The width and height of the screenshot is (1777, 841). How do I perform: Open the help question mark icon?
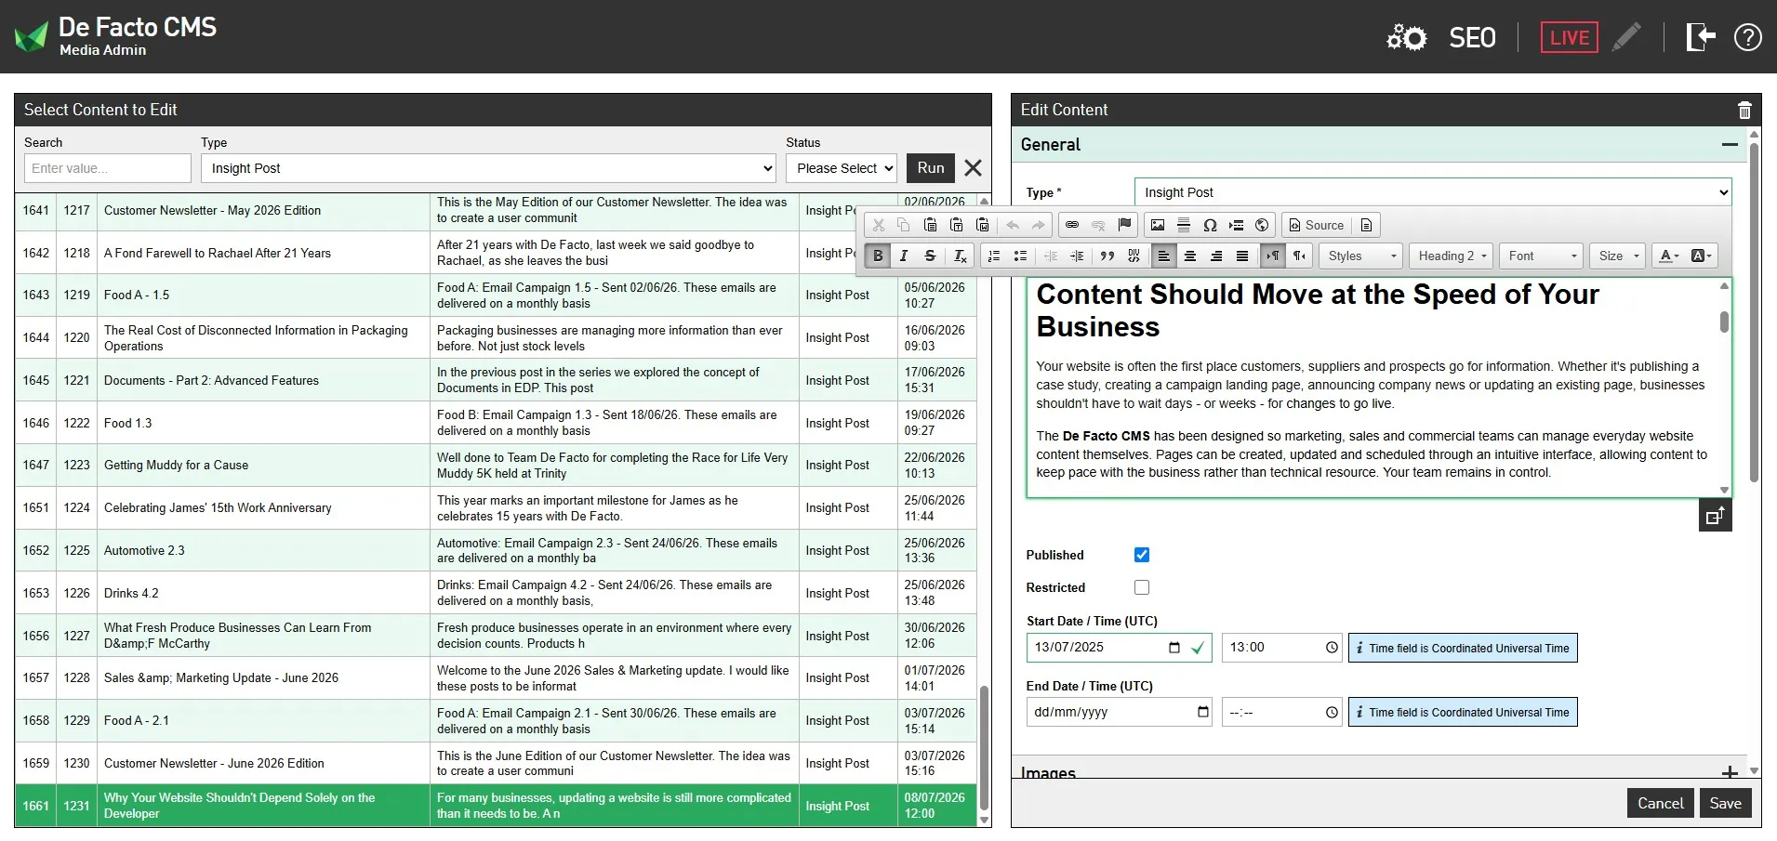pos(1747,37)
